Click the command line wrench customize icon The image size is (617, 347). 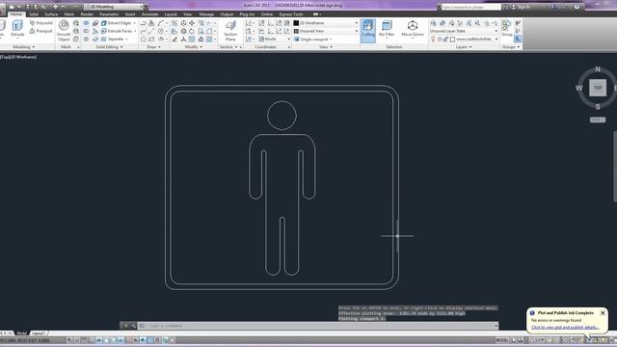pos(133,326)
